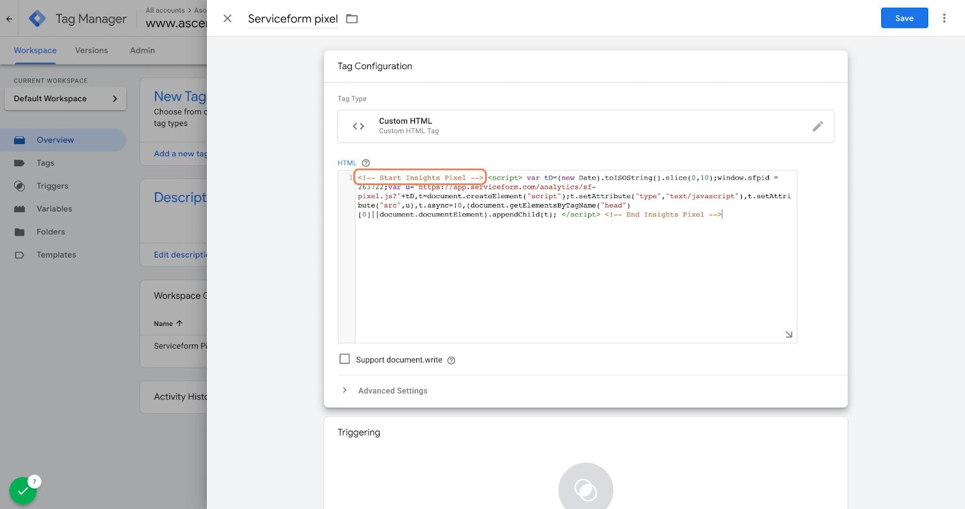Open the three-dot more actions menu
The width and height of the screenshot is (965, 509).
pyautogui.click(x=944, y=18)
